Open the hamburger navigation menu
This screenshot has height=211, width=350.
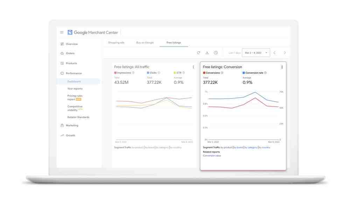(x=62, y=32)
